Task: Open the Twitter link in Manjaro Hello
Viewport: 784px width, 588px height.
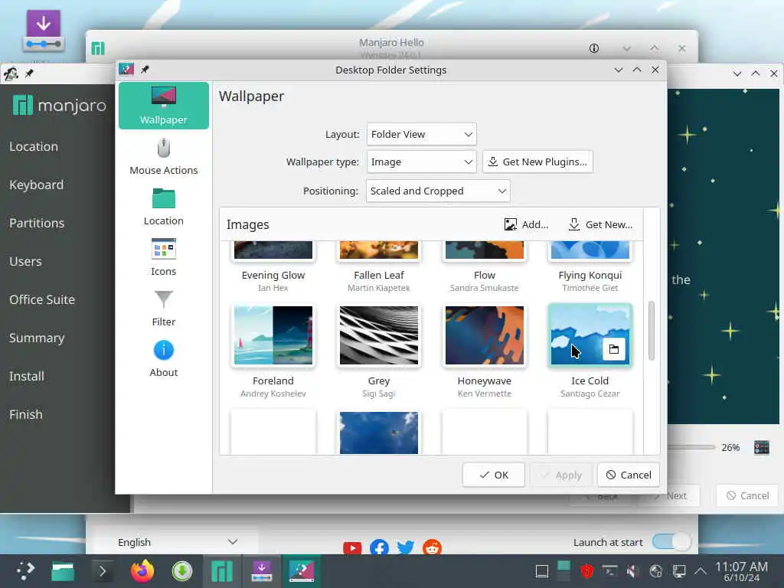Action: [x=406, y=547]
